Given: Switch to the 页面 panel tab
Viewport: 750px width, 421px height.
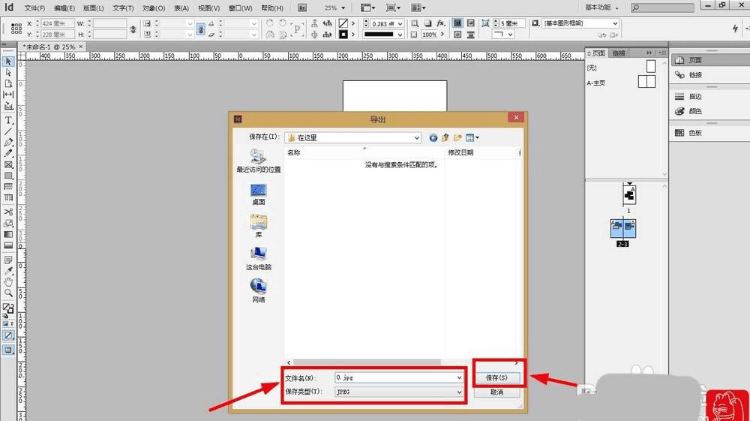Looking at the screenshot, I should tap(598, 53).
